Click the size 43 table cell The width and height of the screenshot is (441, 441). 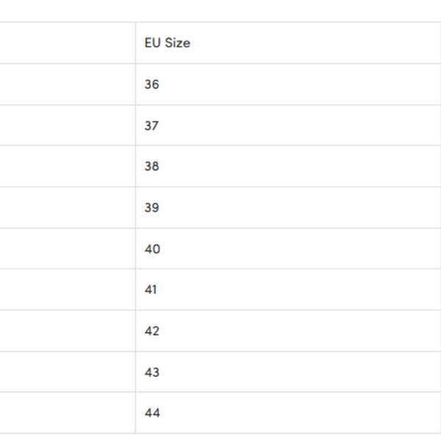(x=152, y=373)
